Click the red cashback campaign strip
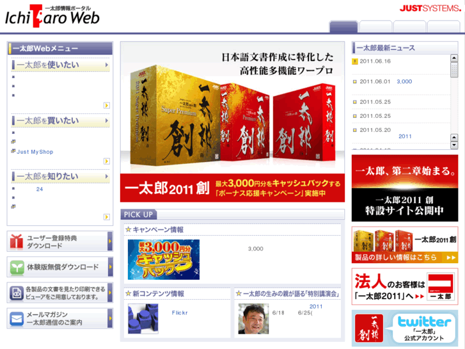The width and height of the screenshot is (465, 349). click(233, 188)
